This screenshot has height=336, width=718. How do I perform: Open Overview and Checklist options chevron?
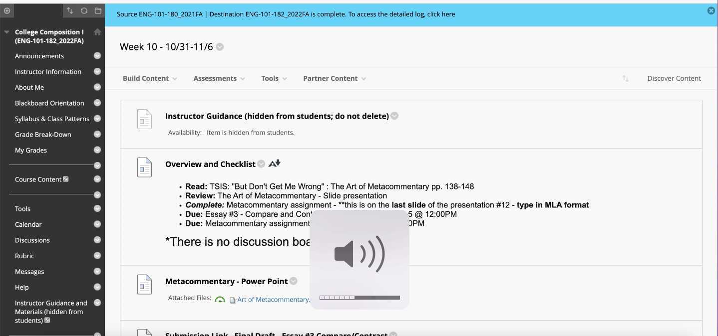pyautogui.click(x=261, y=164)
